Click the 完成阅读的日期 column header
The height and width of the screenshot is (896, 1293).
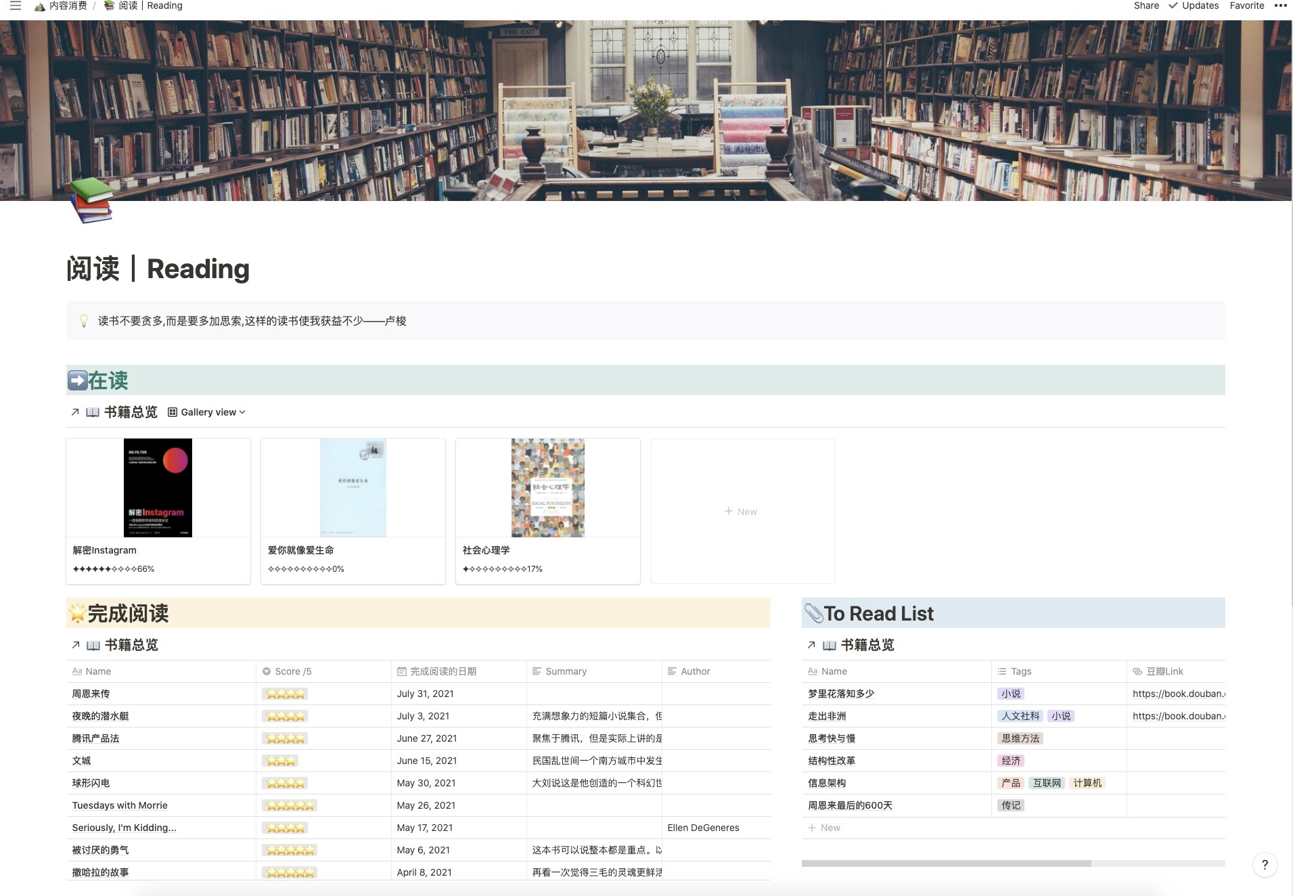459,671
